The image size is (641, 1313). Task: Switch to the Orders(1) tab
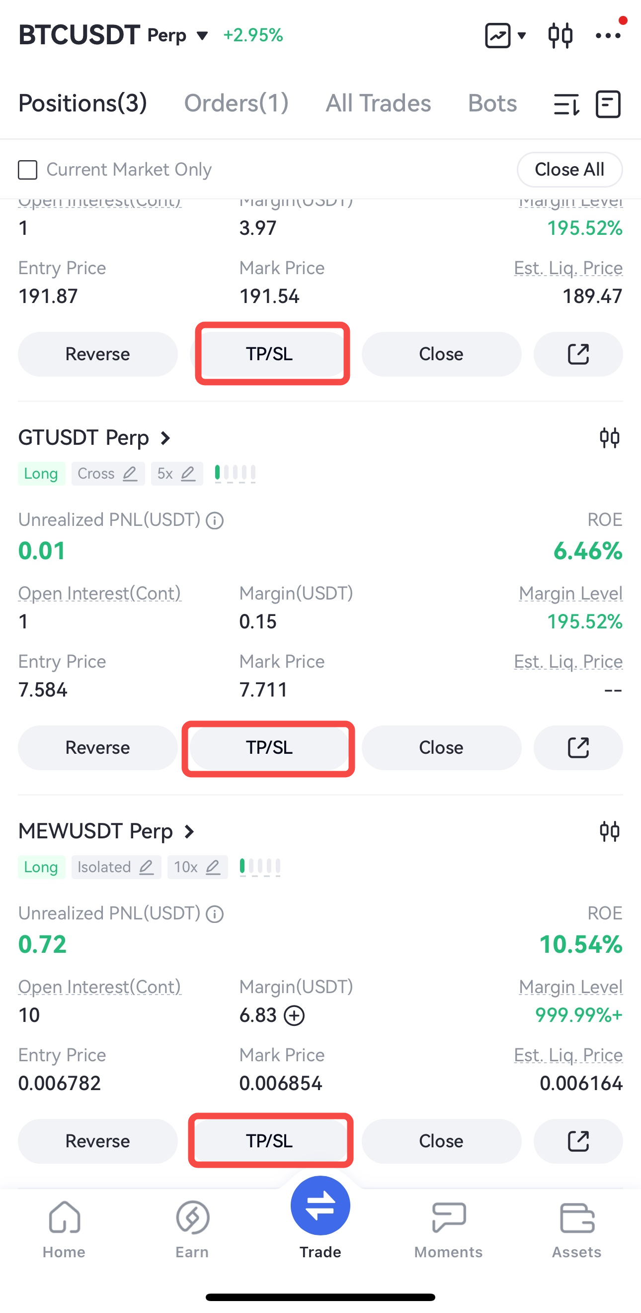[x=236, y=103]
